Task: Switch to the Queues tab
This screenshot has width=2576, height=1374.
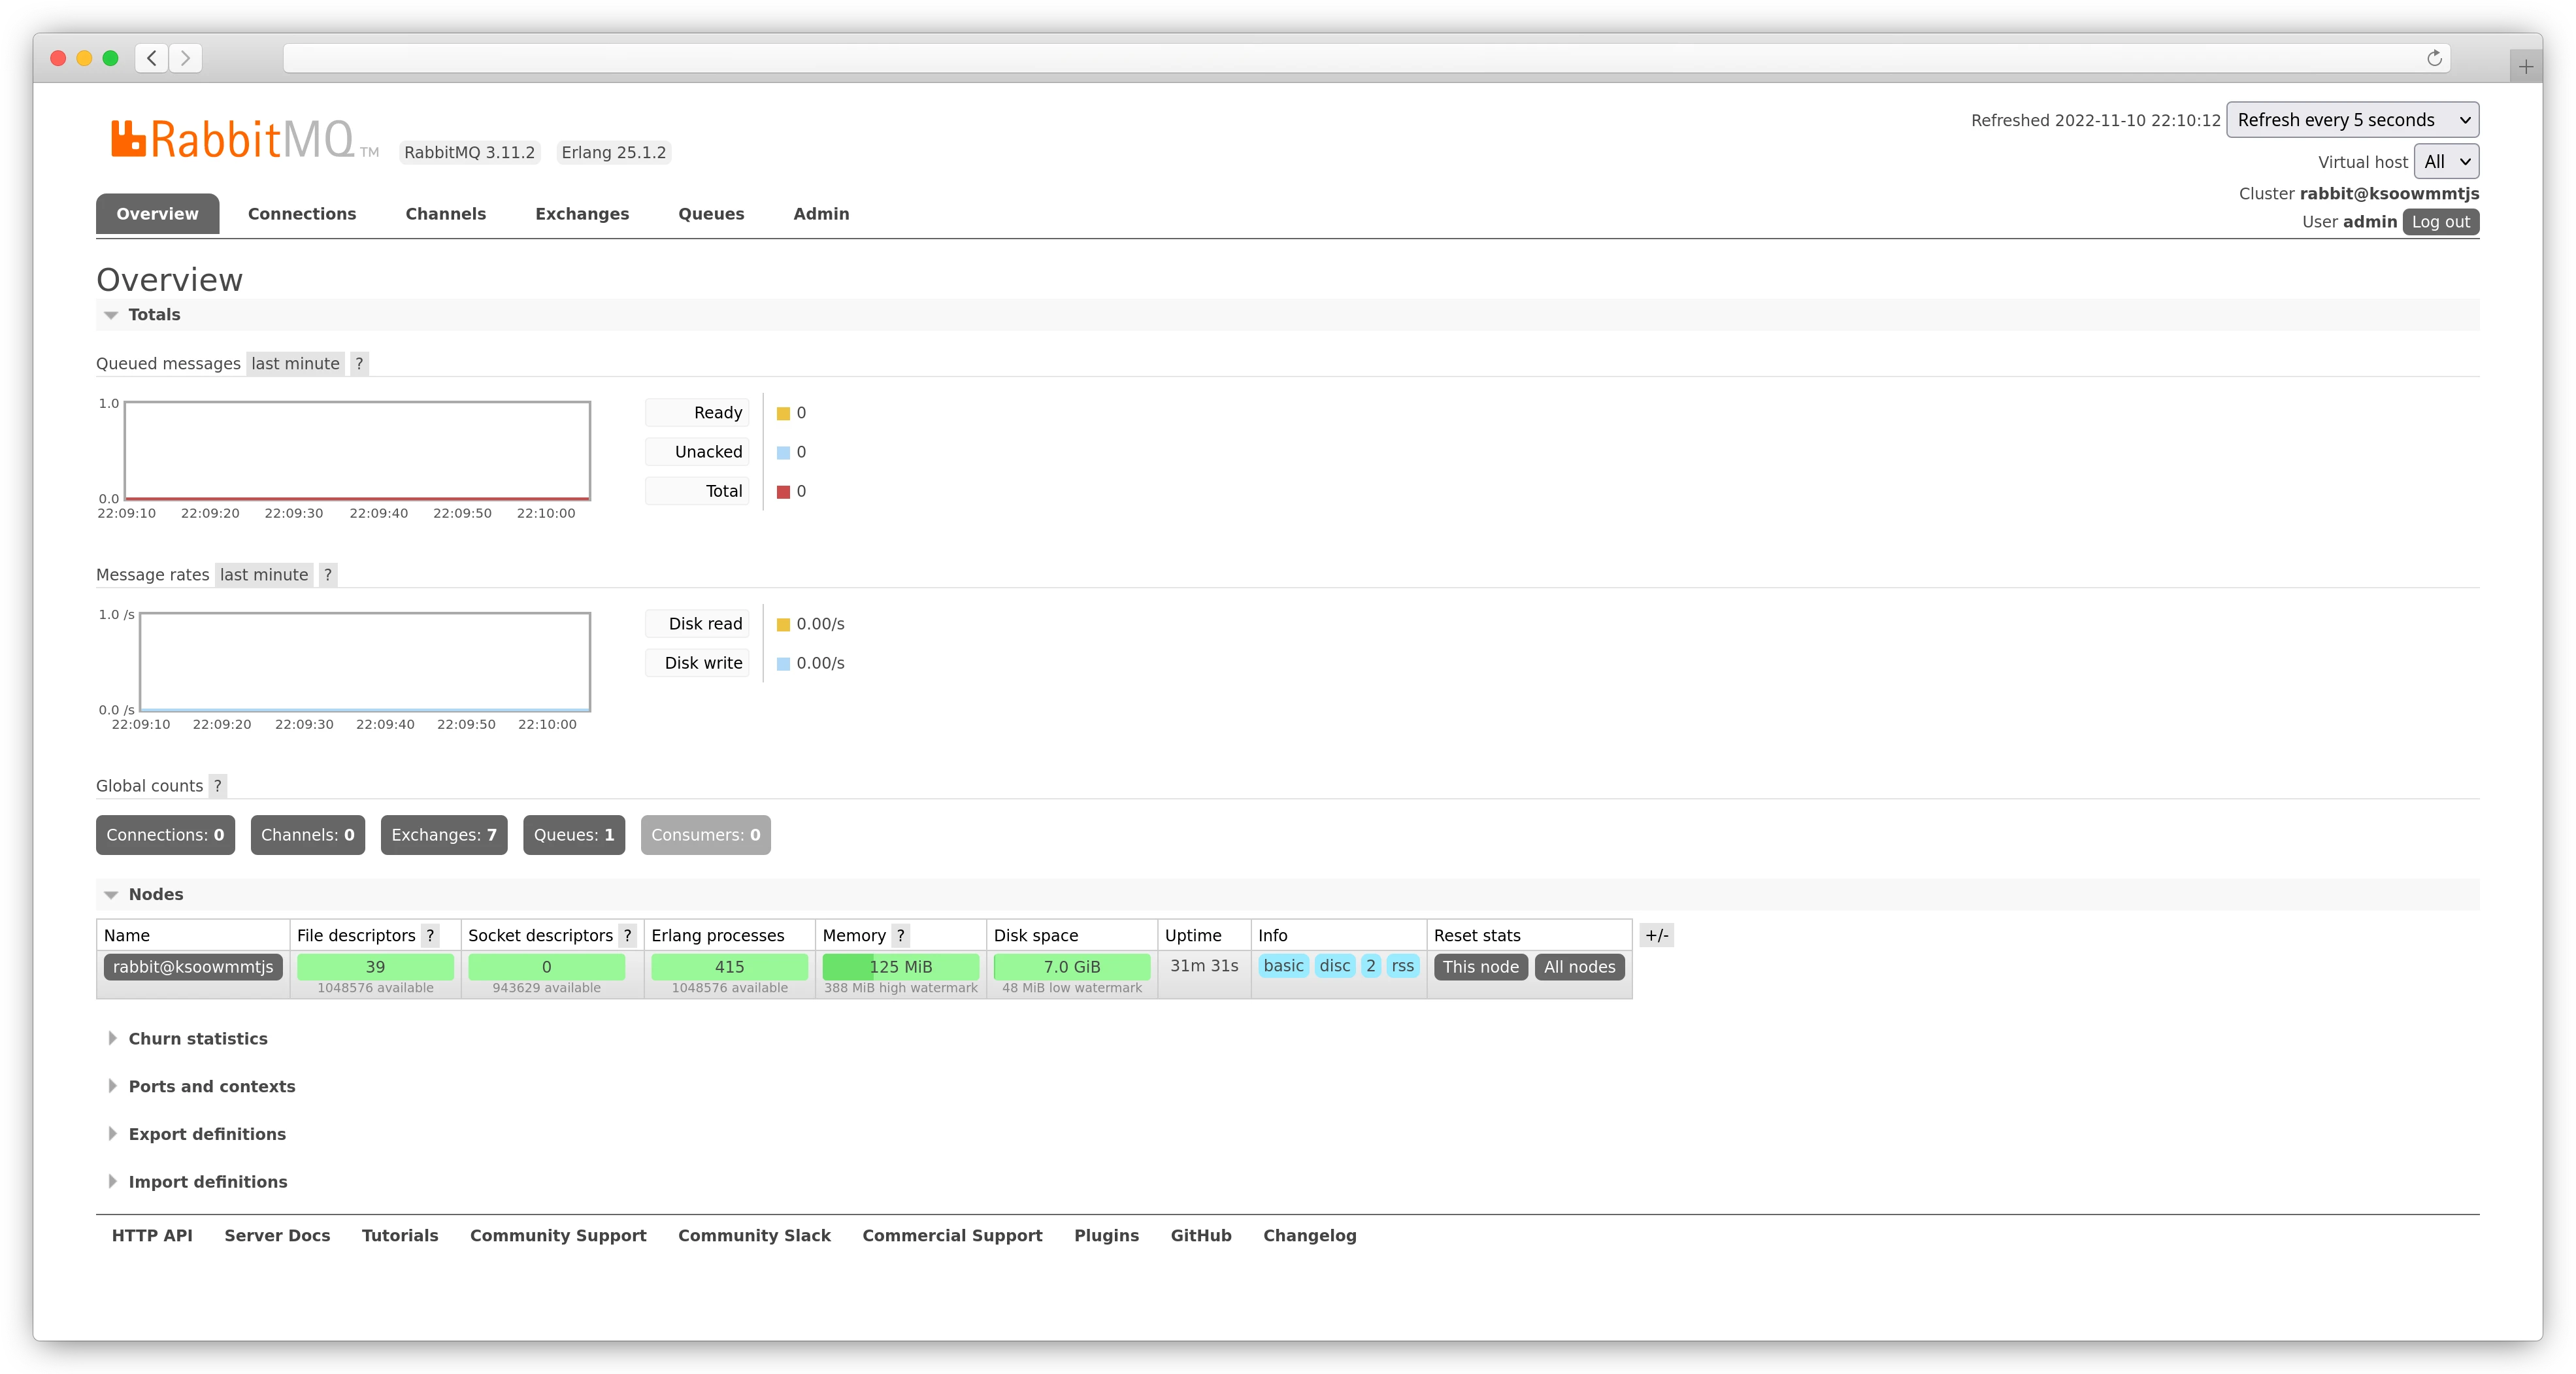Action: (x=710, y=213)
